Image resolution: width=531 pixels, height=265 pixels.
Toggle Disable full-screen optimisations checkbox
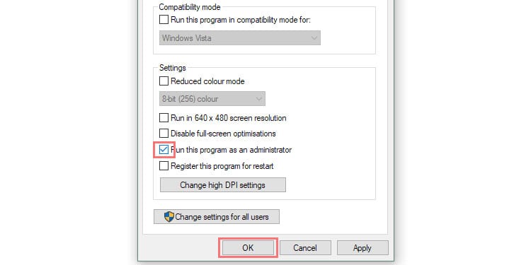(x=164, y=133)
